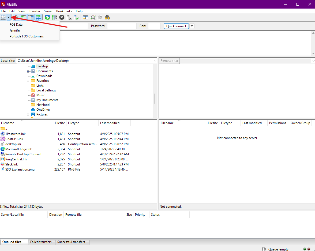315x251 pixels.
Task: Toggle processing of the transfer queue
Action: pyautogui.click(x=54, y=17)
